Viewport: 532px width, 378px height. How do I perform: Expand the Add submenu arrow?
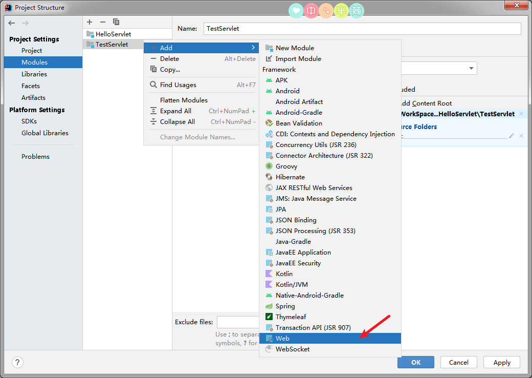point(253,48)
